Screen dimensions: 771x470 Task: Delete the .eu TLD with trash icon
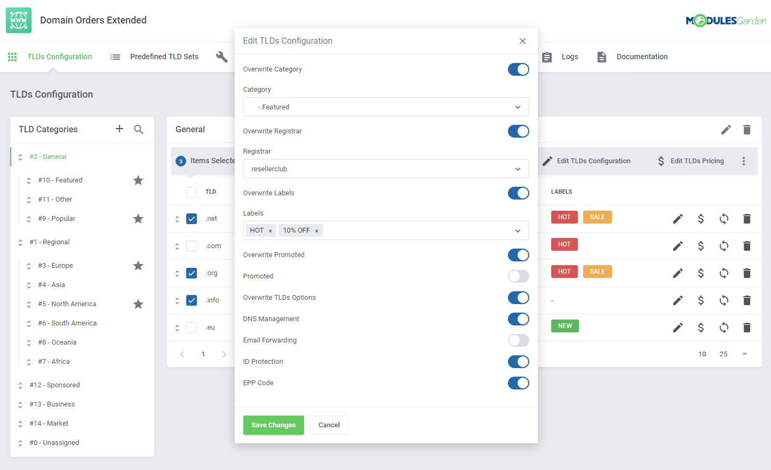[746, 328]
